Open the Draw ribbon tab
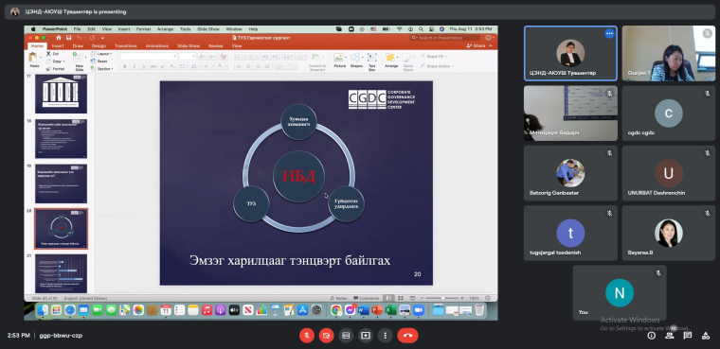The image size is (720, 349). tap(78, 45)
